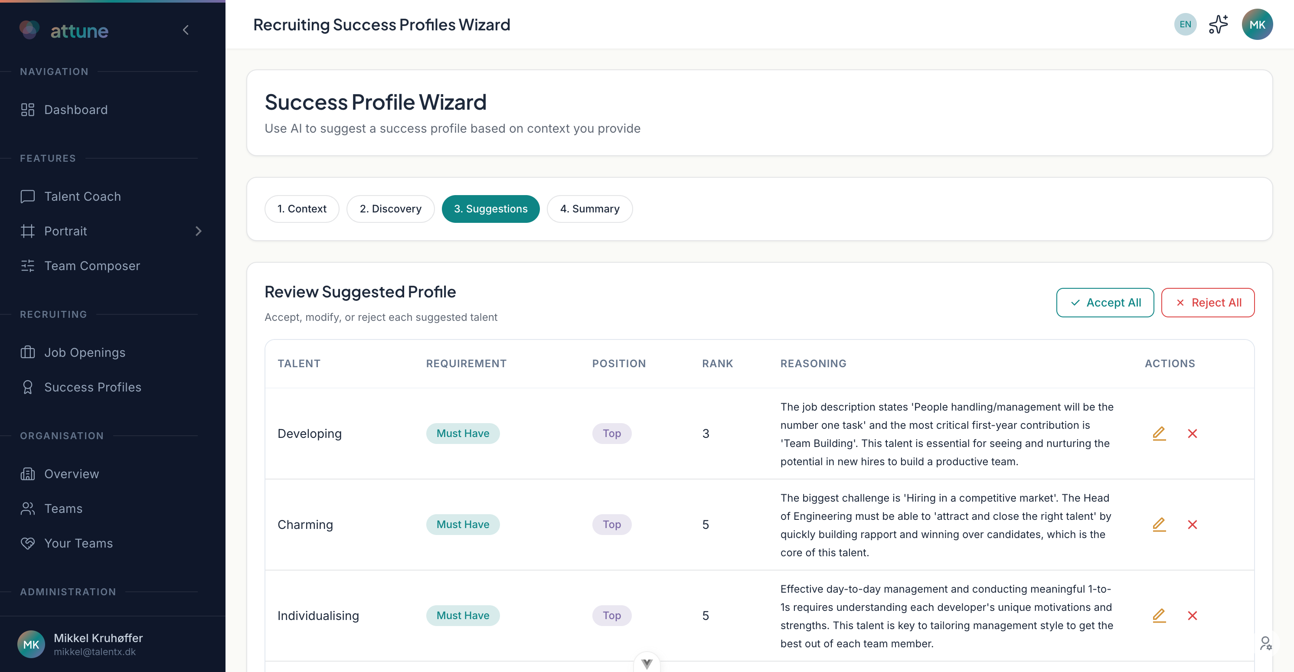The image size is (1294, 672).
Task: Go to Success Profiles in the sidebar
Action: click(92, 387)
